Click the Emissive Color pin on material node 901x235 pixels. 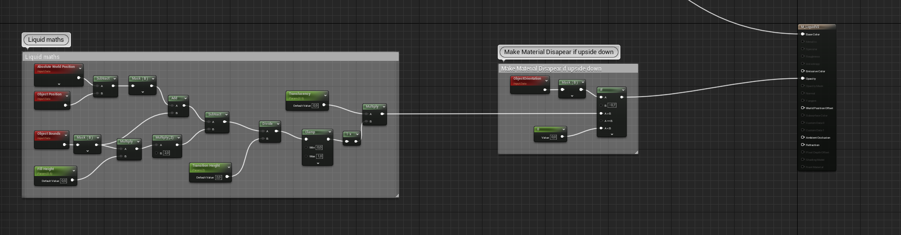tap(803, 71)
